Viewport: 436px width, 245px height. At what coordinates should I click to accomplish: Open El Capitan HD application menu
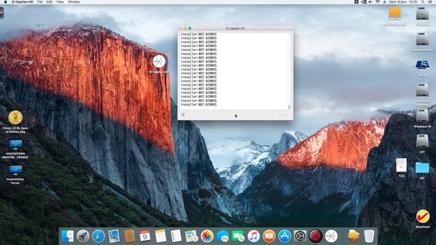[x=22, y=2]
